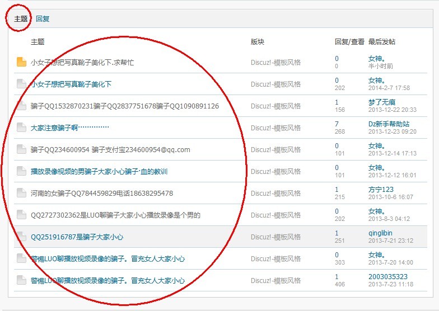Open thread 播放录像视频的男骗子大家小心

(x=99, y=171)
